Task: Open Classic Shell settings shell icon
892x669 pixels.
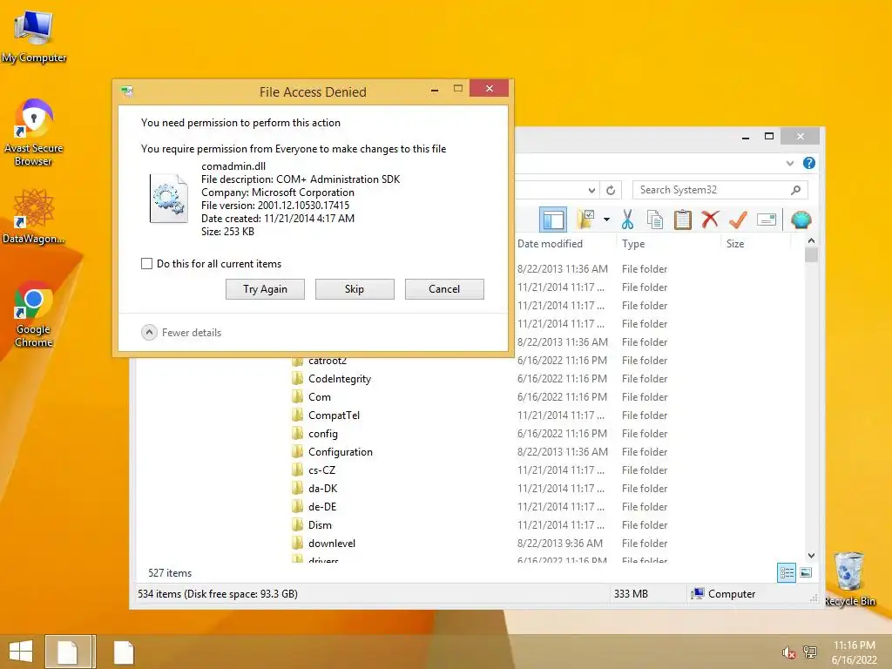Action: point(801,220)
